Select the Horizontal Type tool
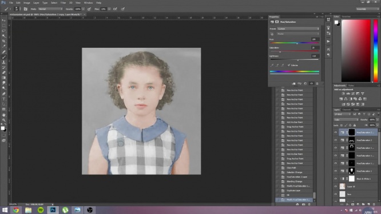381x214 pixels. pyautogui.click(x=3, y=99)
